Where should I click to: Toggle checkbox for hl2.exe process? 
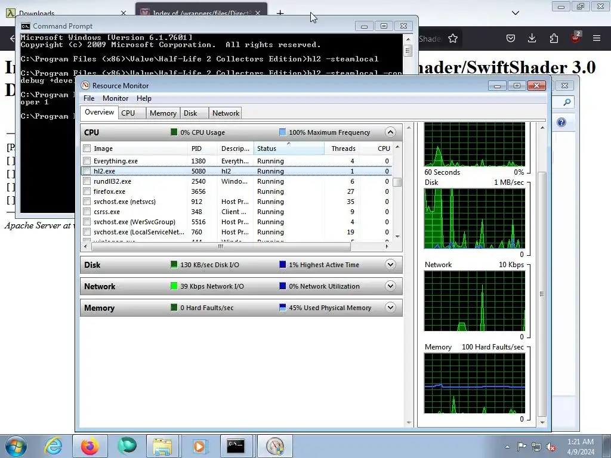tap(87, 171)
